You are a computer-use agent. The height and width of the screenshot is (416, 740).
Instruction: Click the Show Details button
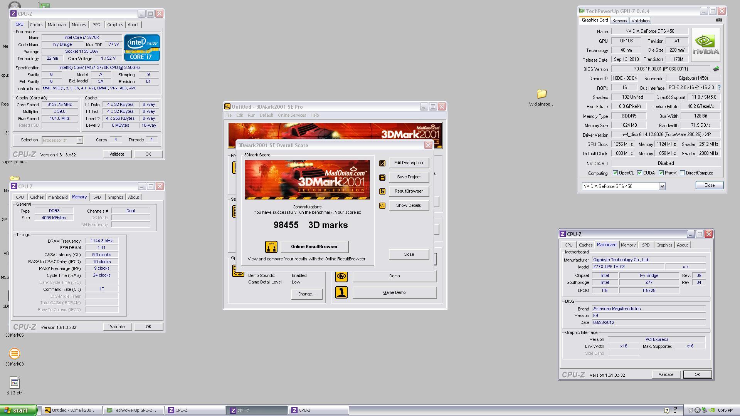(409, 206)
